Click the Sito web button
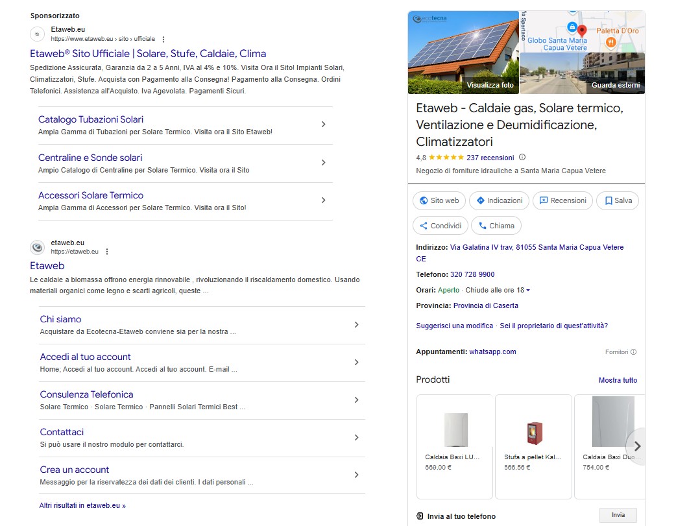Viewport: 676px width, 526px height. [x=439, y=200]
